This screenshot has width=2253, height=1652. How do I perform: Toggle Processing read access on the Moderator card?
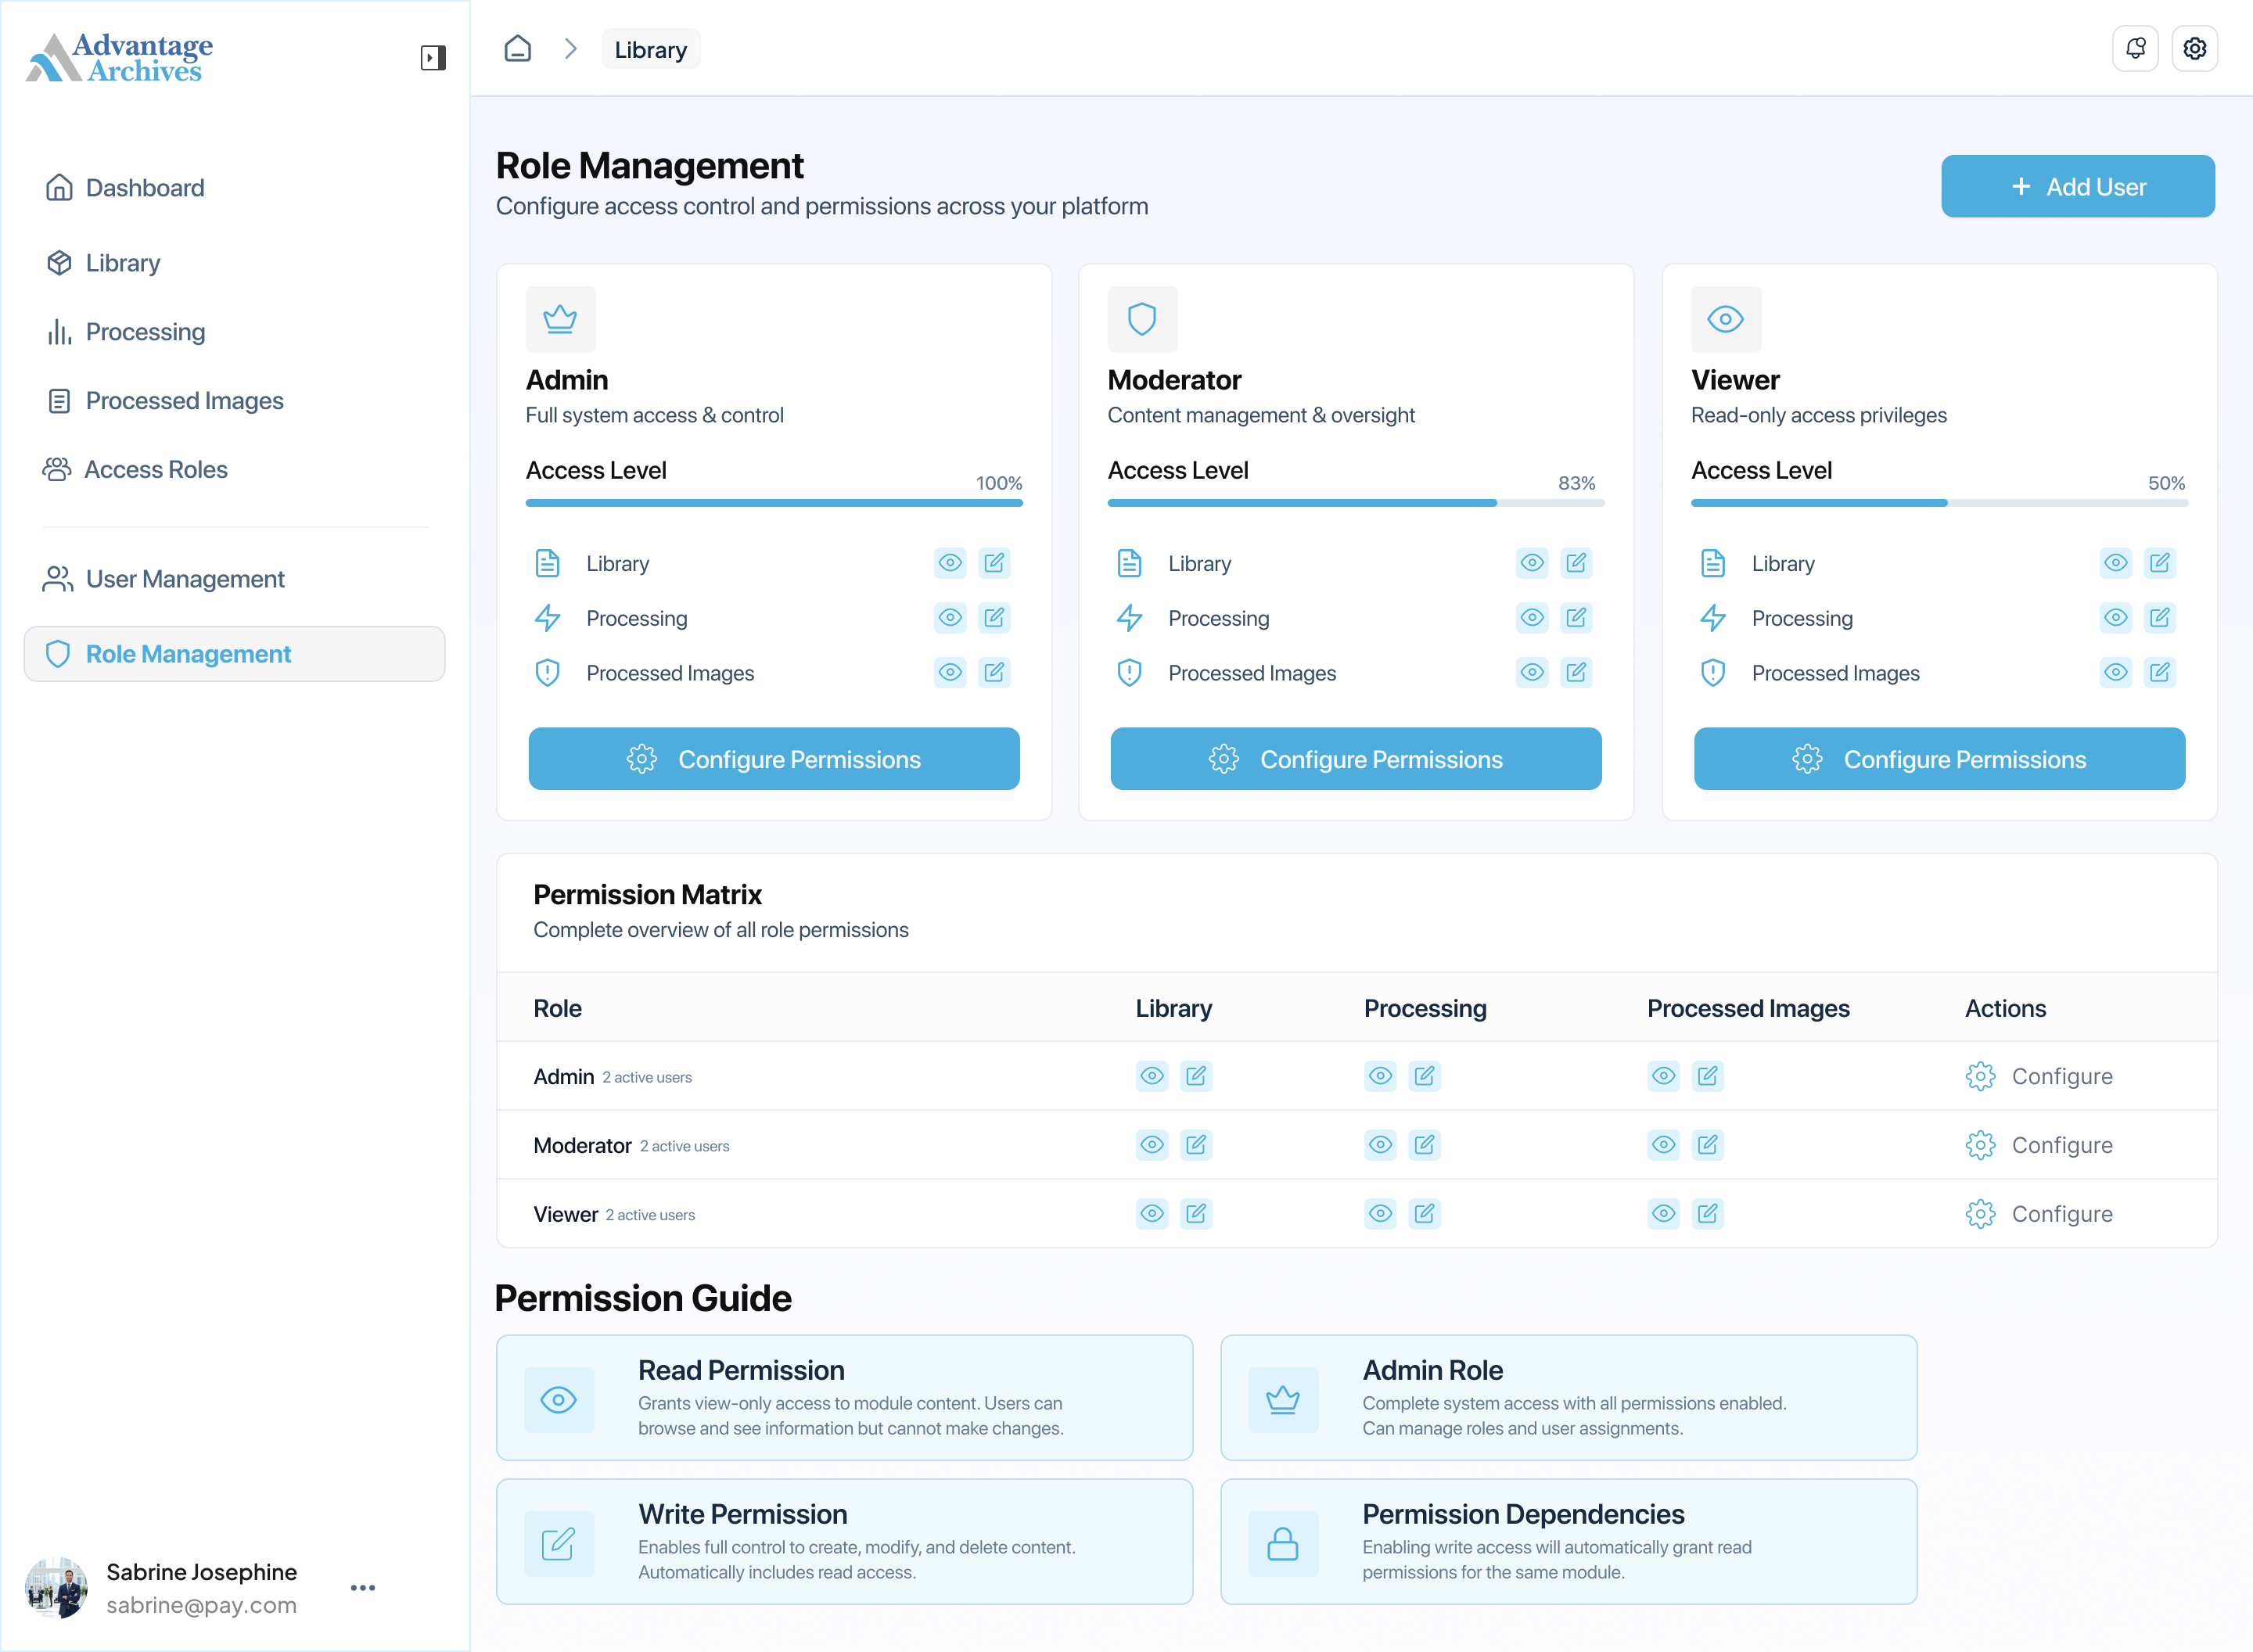point(1532,618)
